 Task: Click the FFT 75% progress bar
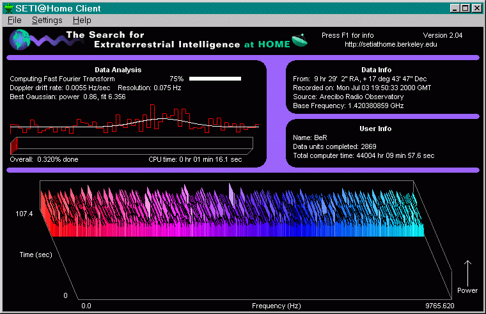coord(215,79)
